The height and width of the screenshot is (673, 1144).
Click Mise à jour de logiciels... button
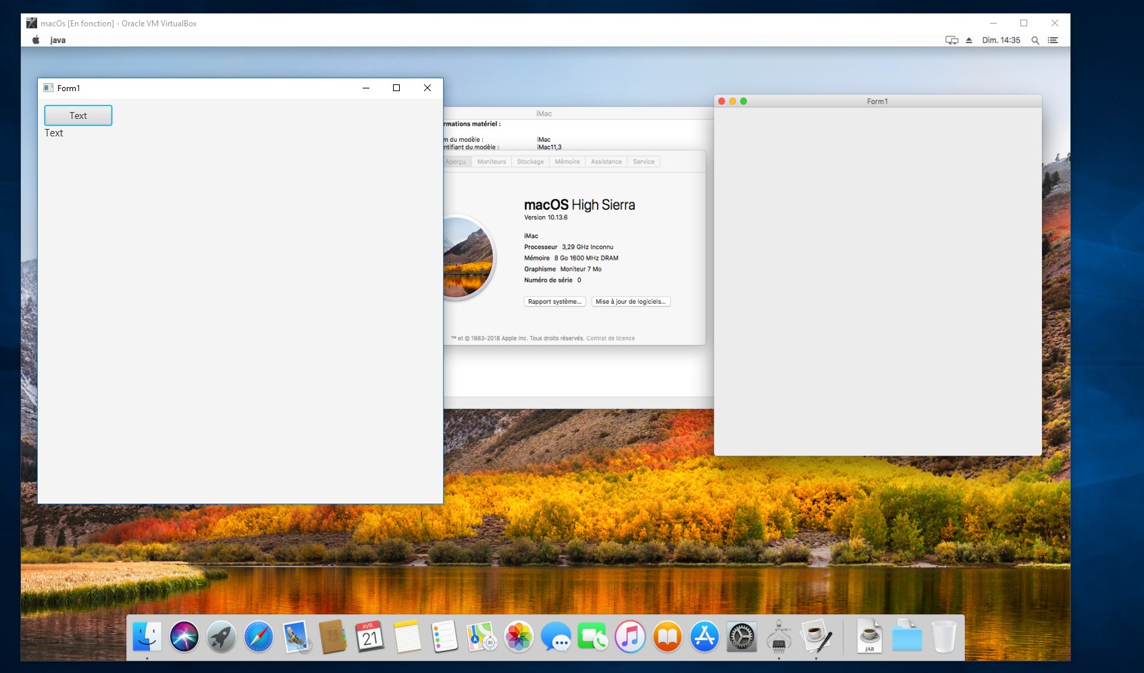click(631, 302)
